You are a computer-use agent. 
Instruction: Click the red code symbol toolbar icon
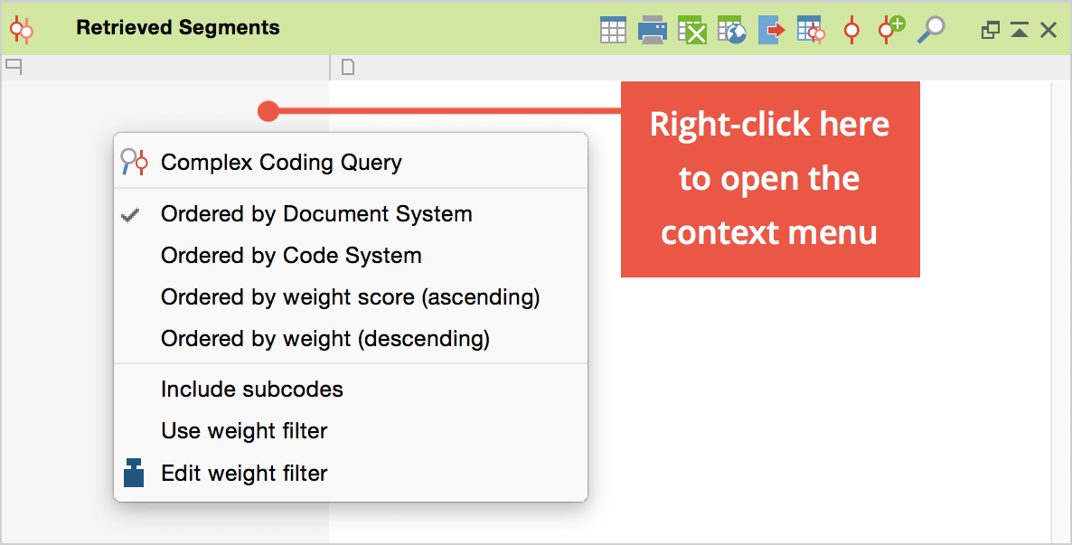851,30
